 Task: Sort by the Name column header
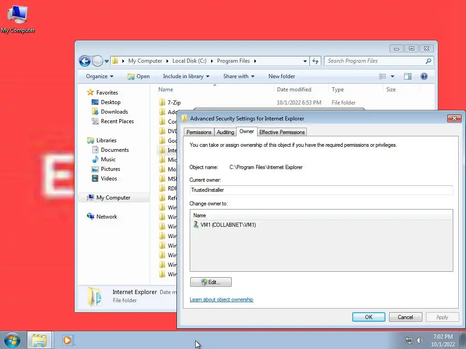click(215, 90)
